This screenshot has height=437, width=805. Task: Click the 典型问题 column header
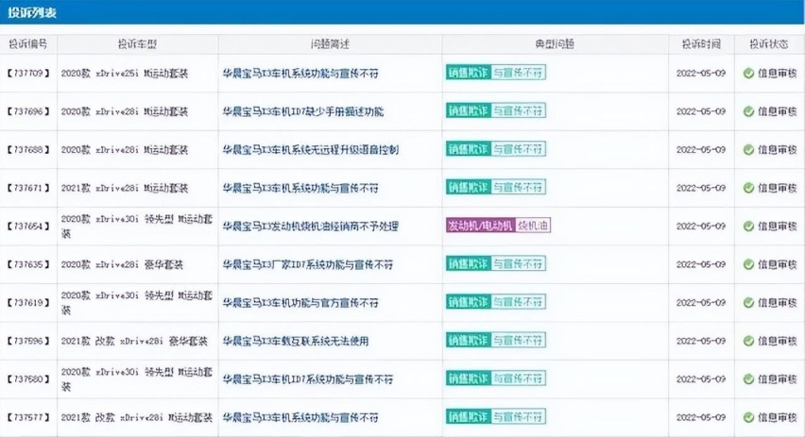[x=555, y=44]
